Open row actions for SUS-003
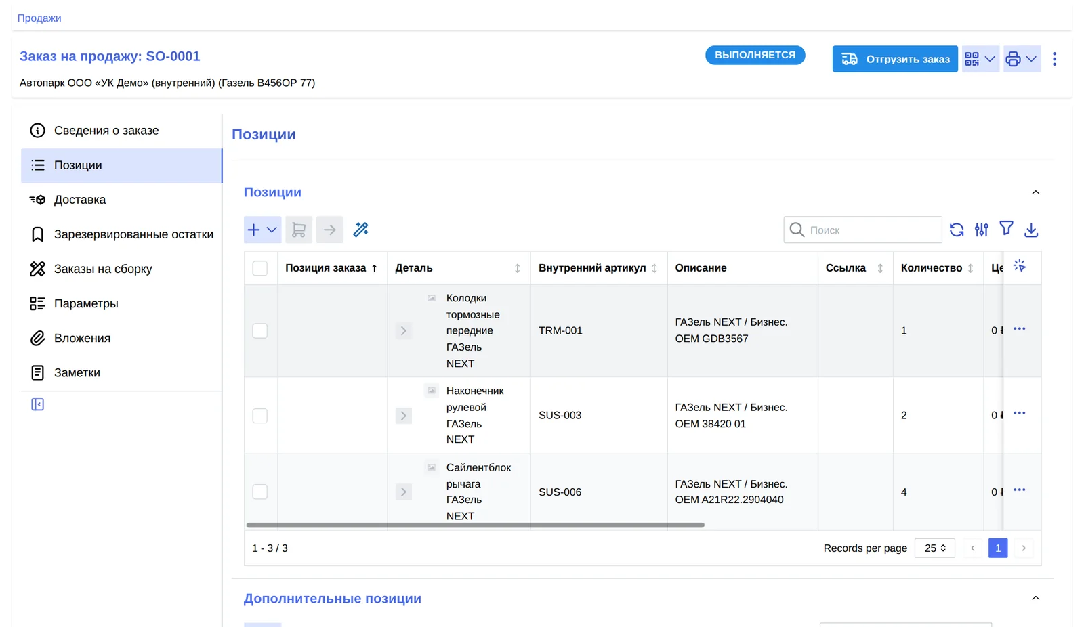This screenshot has height=627, width=1084. pos(1020,413)
